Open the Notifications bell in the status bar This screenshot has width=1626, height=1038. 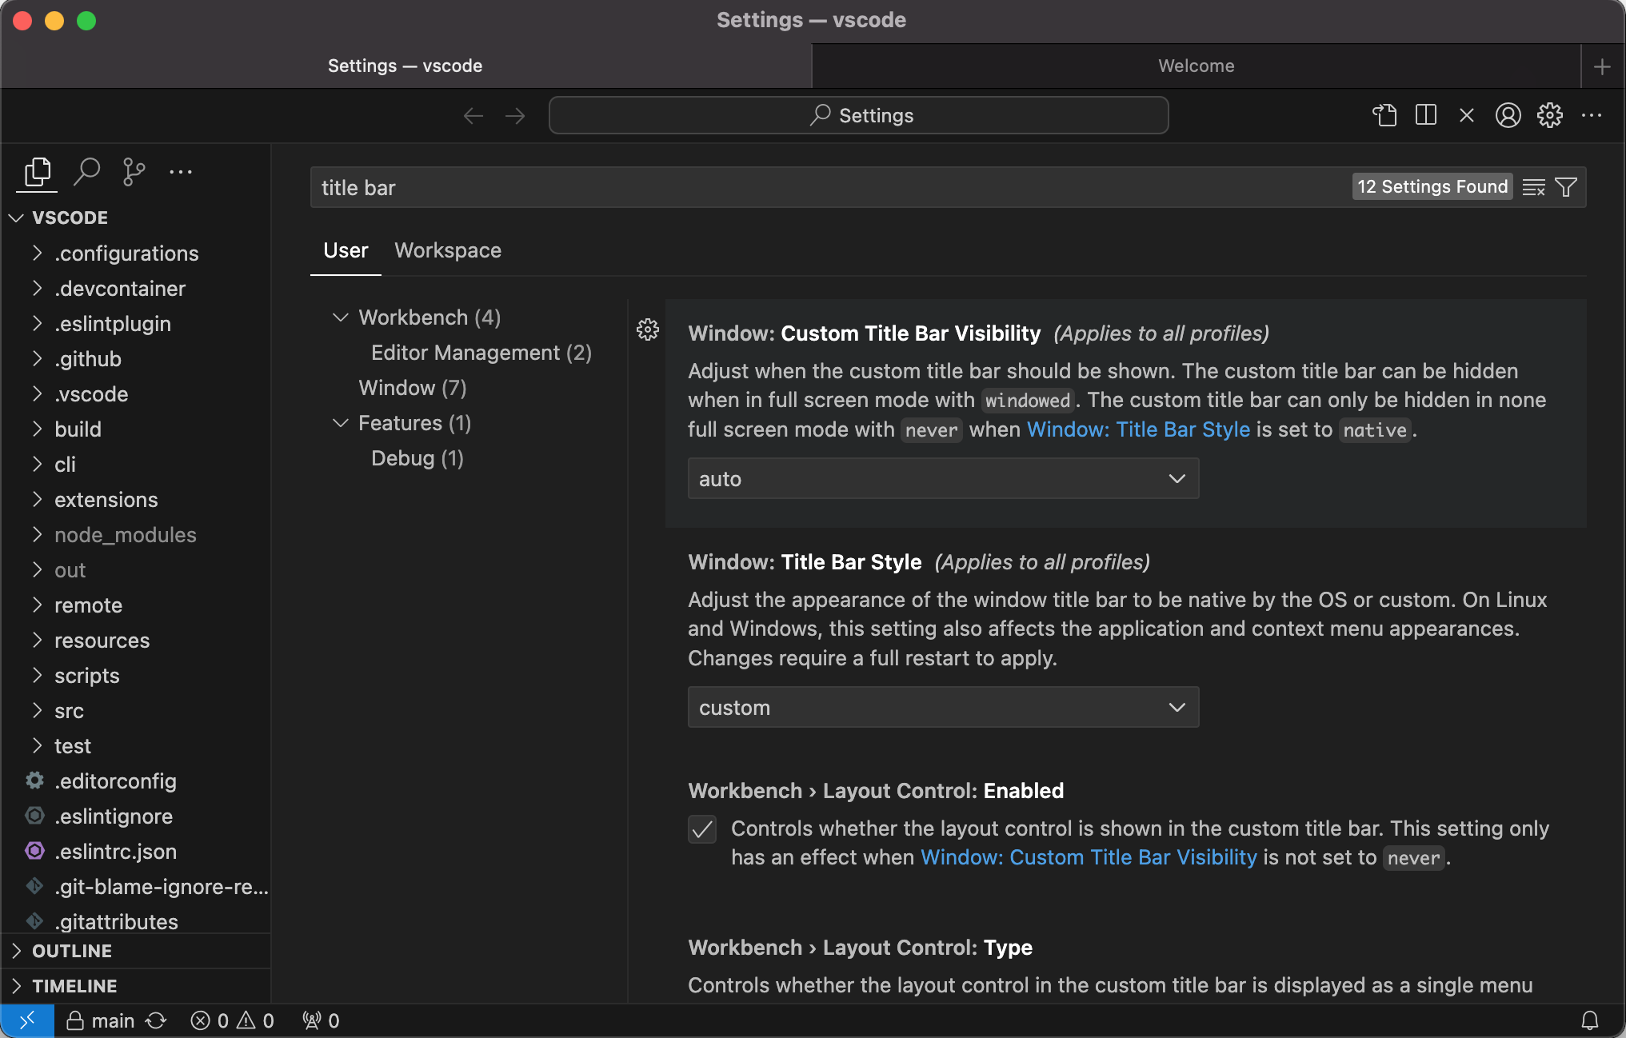pyautogui.click(x=1592, y=1020)
